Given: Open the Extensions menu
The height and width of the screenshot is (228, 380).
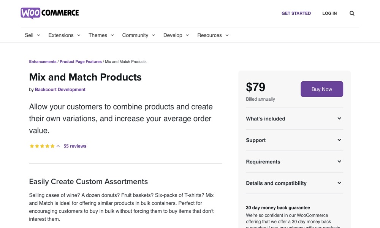Looking at the screenshot, I should pyautogui.click(x=65, y=35).
